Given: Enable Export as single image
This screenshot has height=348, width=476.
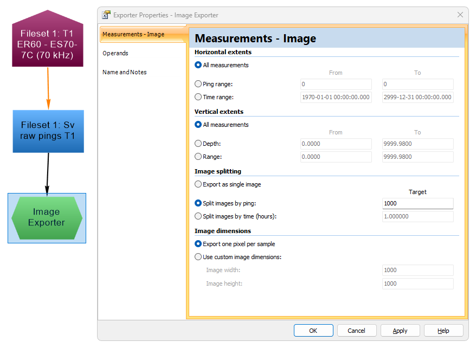Looking at the screenshot, I should (x=198, y=184).
